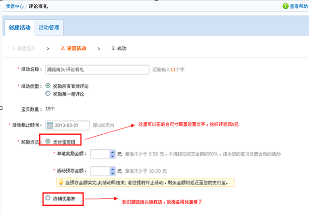Switch to the 活动管理 tab
This screenshot has height=214, width=309.
(49, 28)
